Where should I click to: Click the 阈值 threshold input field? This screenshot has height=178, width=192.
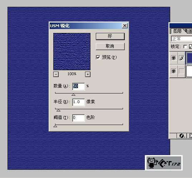pyautogui.click(x=79, y=118)
